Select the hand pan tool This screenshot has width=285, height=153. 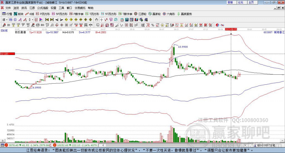pos(97,20)
